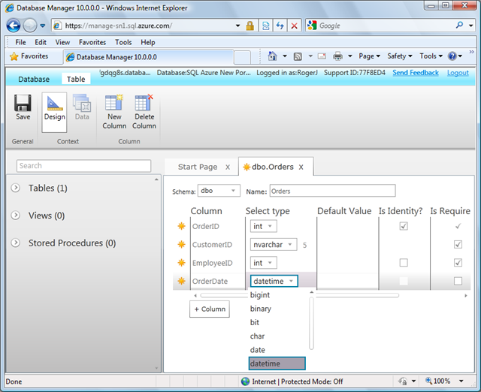Click the RSS feeds icon
Viewport: 481px width, 392px height.
click(298, 56)
